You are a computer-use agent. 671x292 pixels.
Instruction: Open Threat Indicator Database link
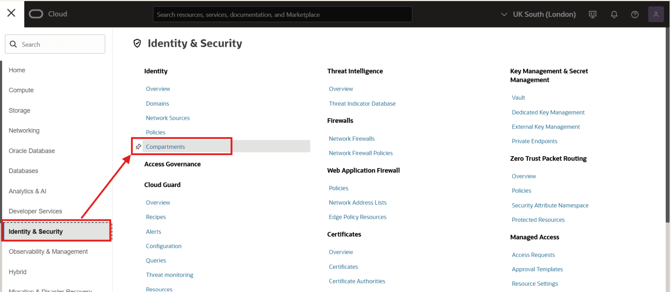(362, 103)
